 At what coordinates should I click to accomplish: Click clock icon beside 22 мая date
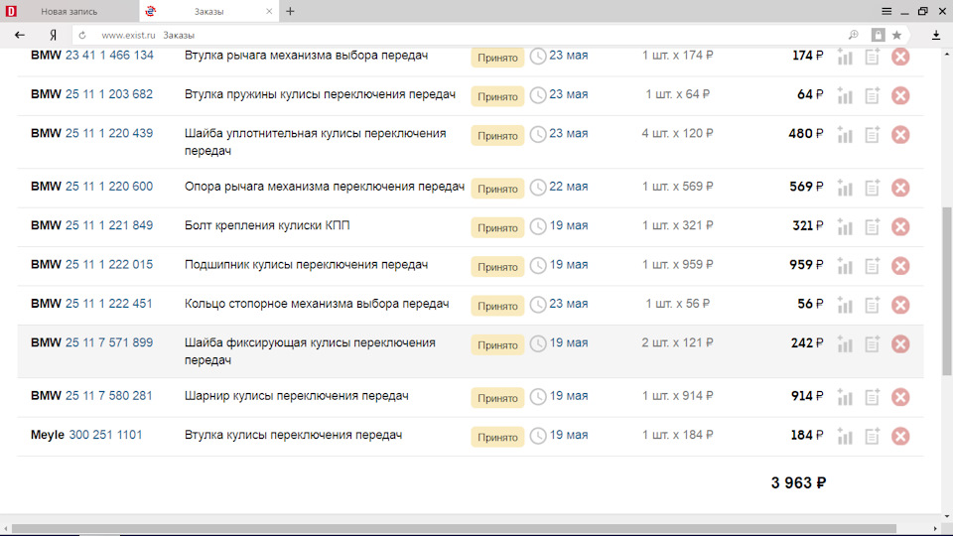click(538, 188)
